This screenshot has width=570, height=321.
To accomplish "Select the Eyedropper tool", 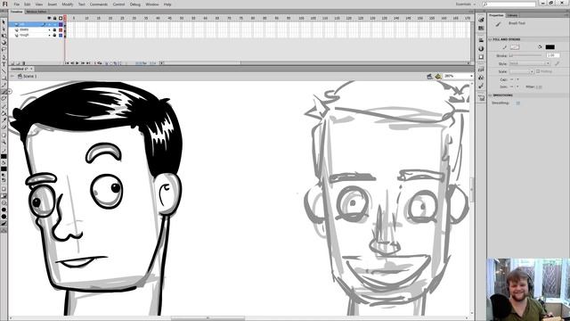I will (x=4, y=119).
